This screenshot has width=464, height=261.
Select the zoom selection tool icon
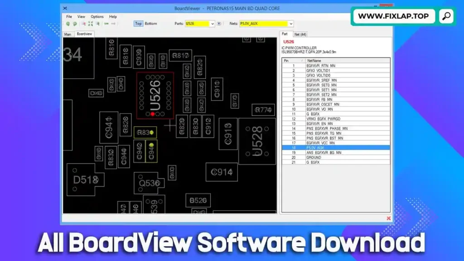point(97,24)
